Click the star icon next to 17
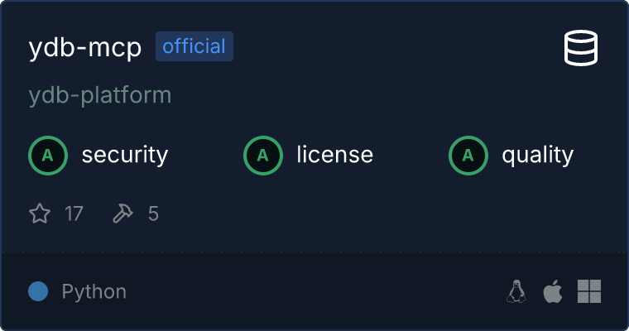Image resolution: width=629 pixels, height=331 pixels. [40, 213]
